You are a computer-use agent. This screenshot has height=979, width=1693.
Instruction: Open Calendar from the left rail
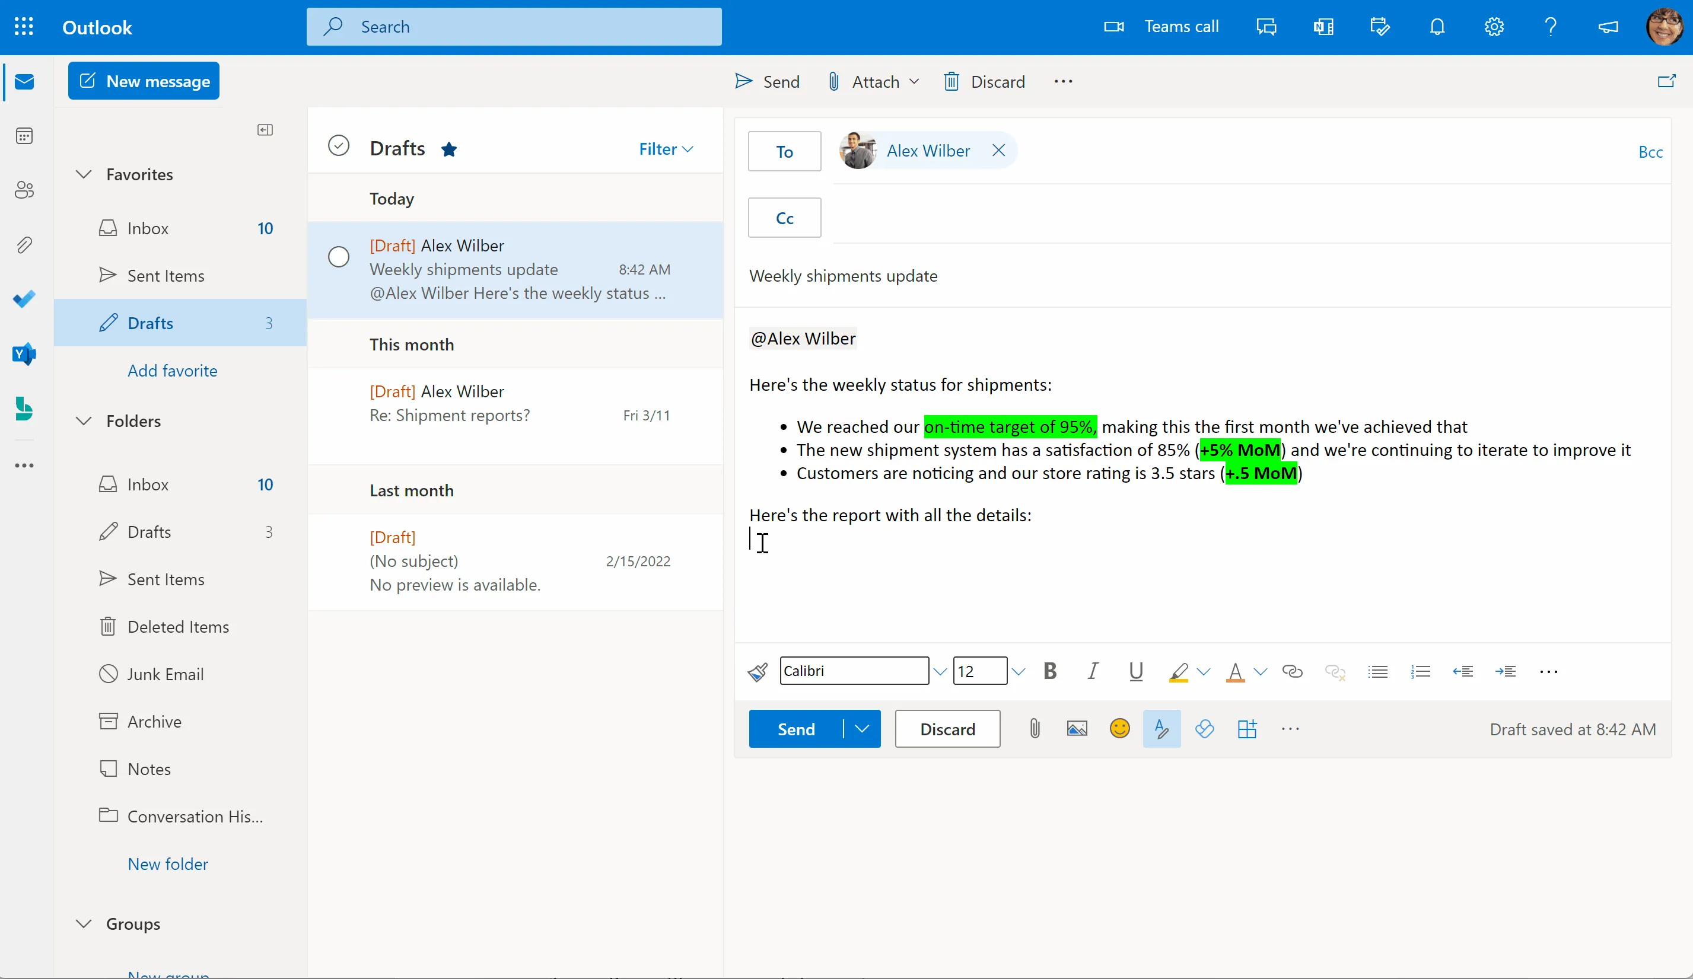point(24,136)
